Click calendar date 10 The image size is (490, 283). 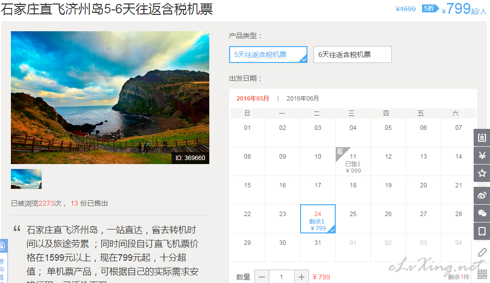coord(318,157)
